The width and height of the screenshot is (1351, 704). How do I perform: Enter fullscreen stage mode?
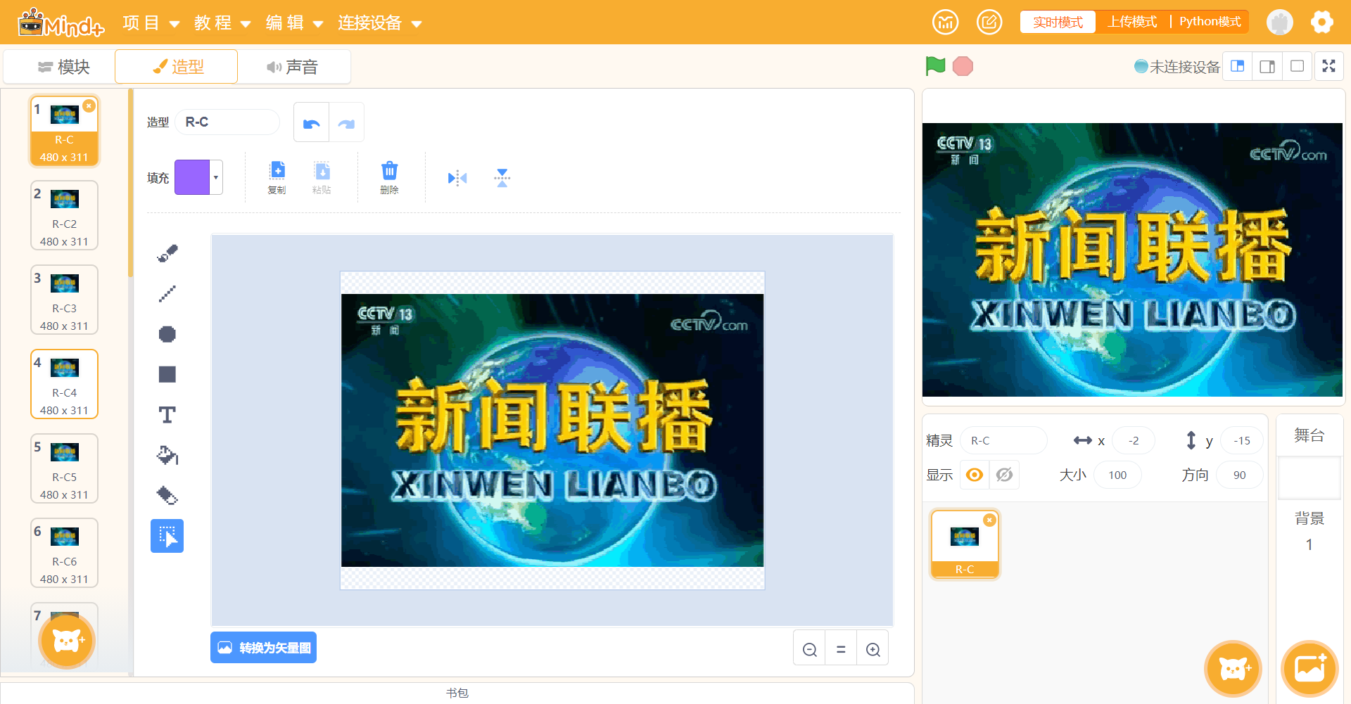coord(1328,66)
